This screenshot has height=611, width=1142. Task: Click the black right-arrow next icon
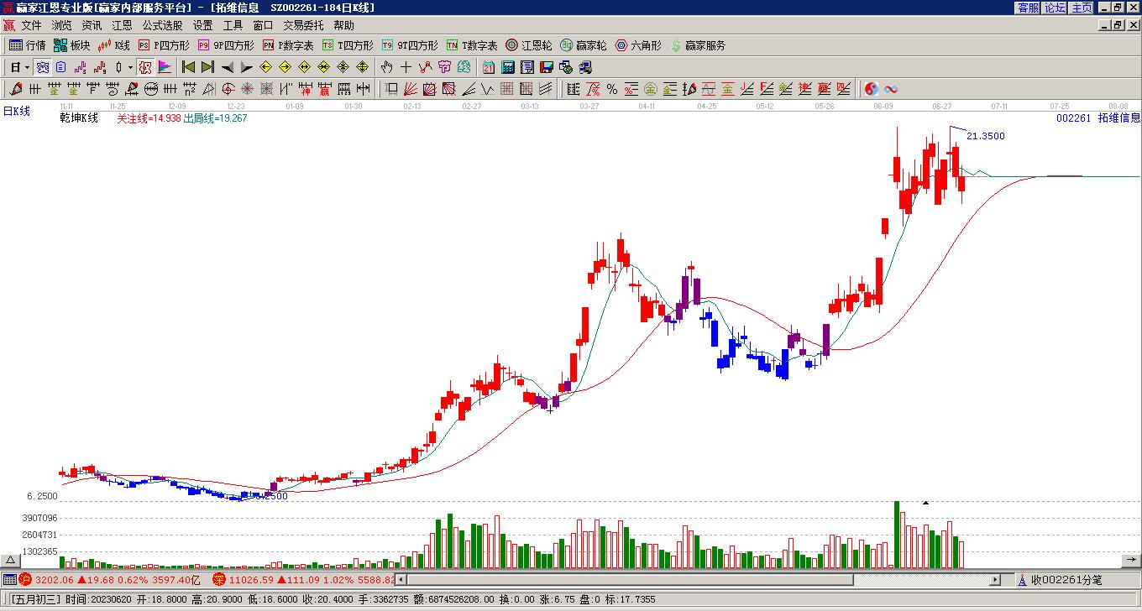(247, 67)
